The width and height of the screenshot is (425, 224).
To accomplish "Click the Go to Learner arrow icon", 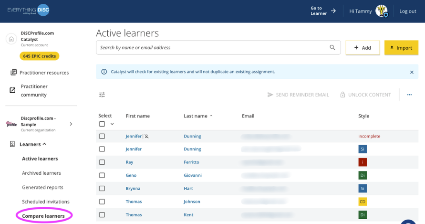I will [x=333, y=11].
